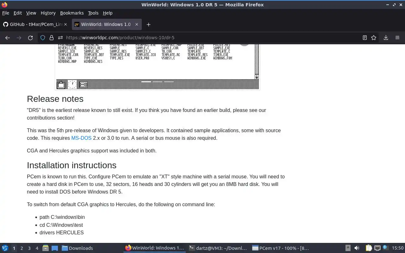Open the Tools menu
Screen dimensions: 405x253
93,13
